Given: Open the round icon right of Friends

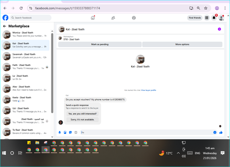Looking at the screenshot, I should tap(134, 18).
